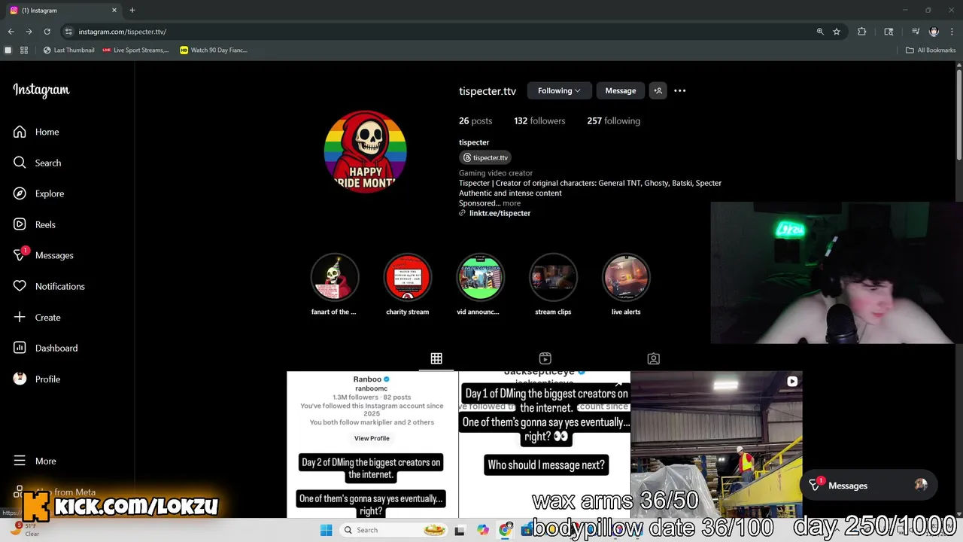The image size is (963, 542).
Task: Open the Notifications panel
Action: click(49, 286)
